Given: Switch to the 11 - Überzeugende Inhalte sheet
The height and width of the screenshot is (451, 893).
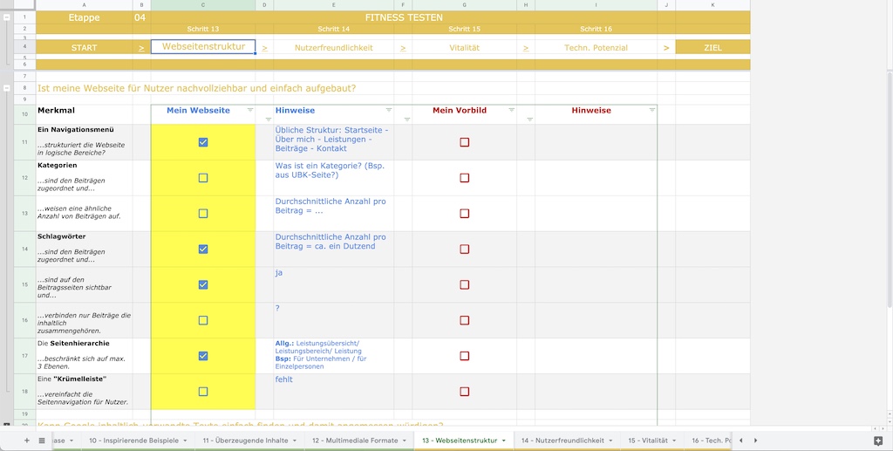Looking at the screenshot, I should click(x=245, y=441).
